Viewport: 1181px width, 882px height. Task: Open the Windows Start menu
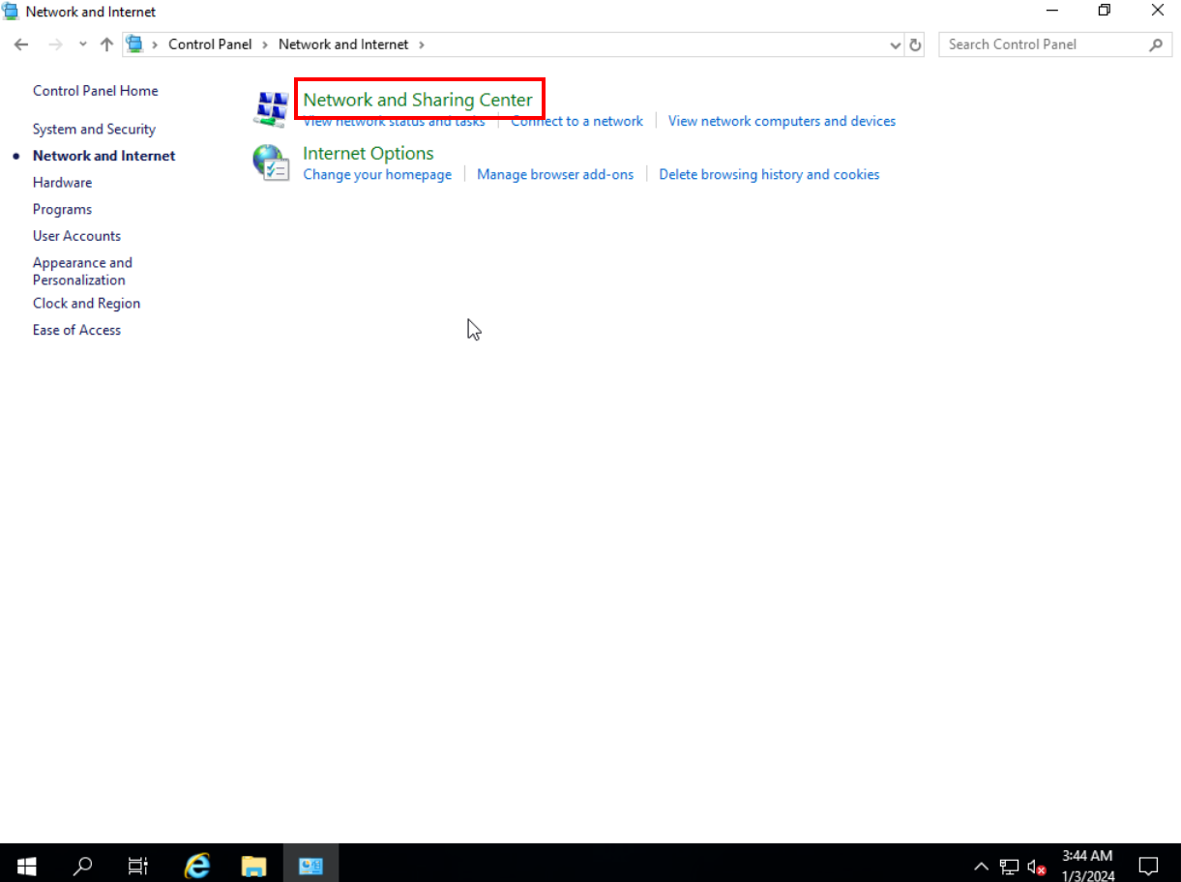(26, 865)
